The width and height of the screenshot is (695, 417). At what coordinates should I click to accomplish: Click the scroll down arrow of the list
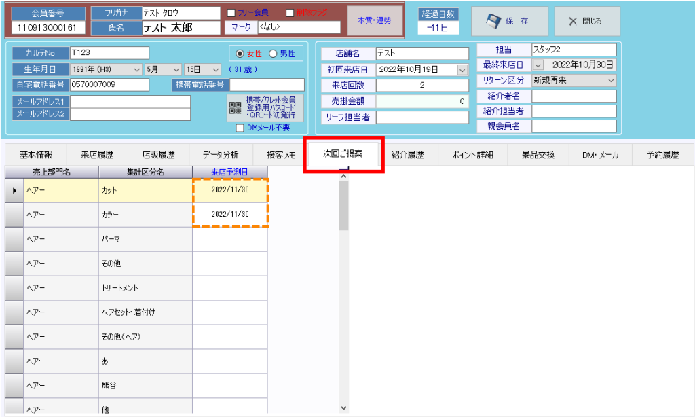343,407
